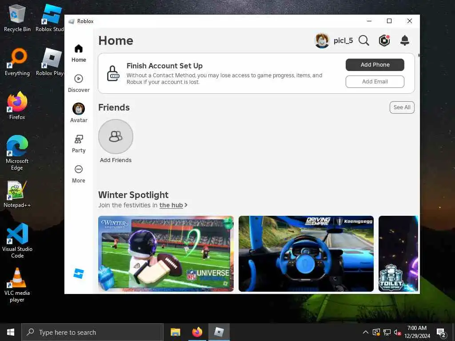Image resolution: width=455 pixels, height=341 pixels.
Task: Open the Toilet Tower Defense thumbnail
Action: click(x=398, y=254)
